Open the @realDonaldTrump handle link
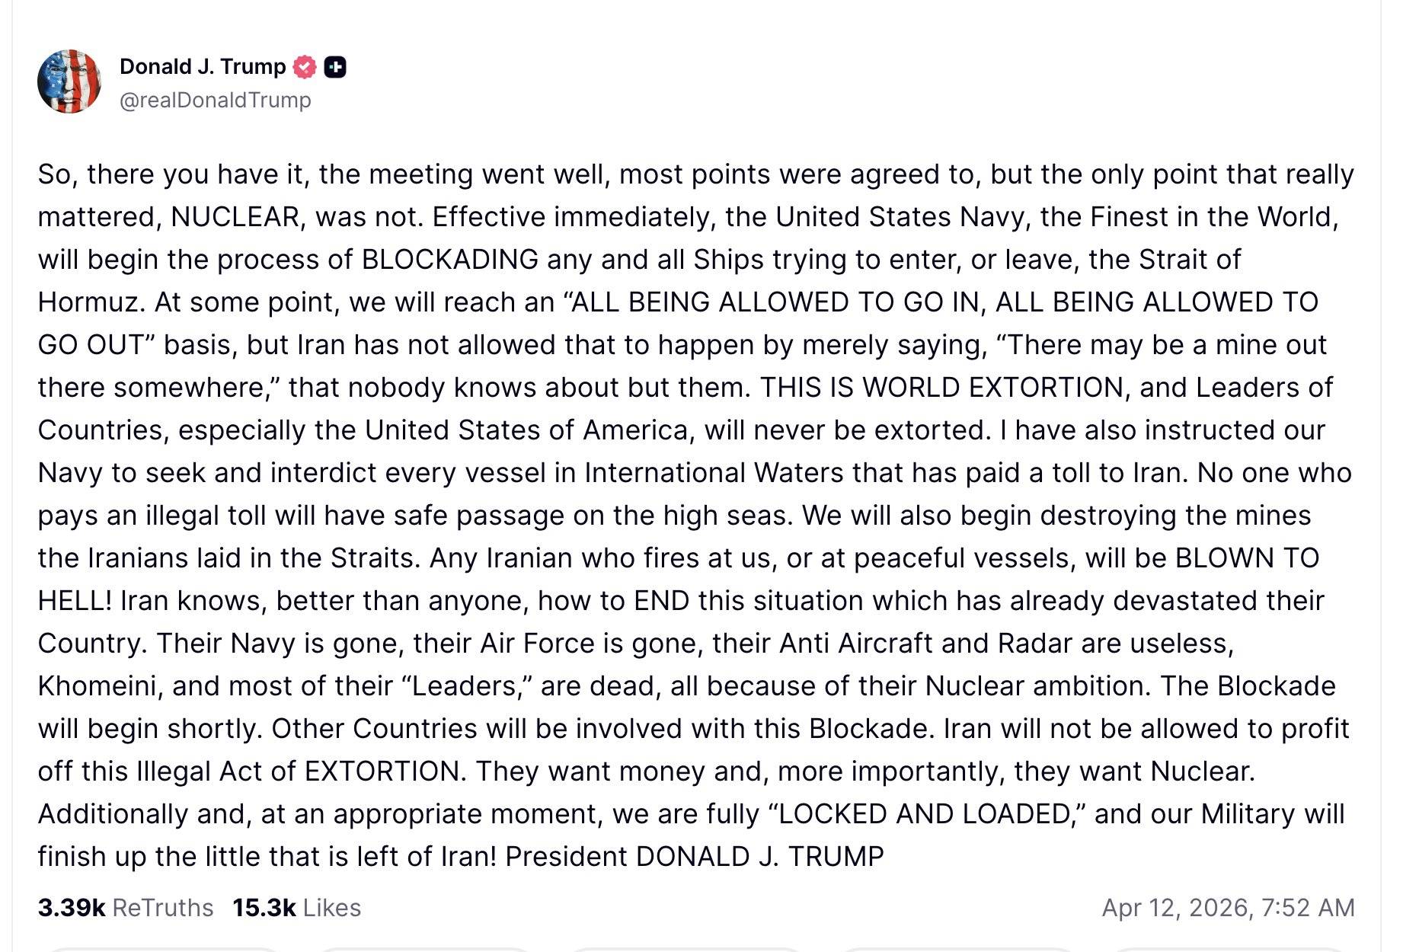1403x952 pixels. tap(215, 101)
